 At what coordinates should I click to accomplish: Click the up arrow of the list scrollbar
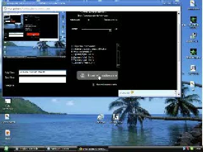pos(118,45)
